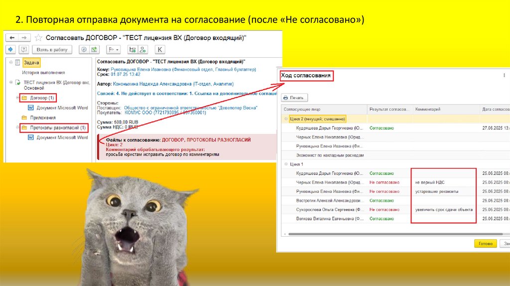Open the supplier link Девелопер Весна
The image size is (510, 286).
[191, 108]
